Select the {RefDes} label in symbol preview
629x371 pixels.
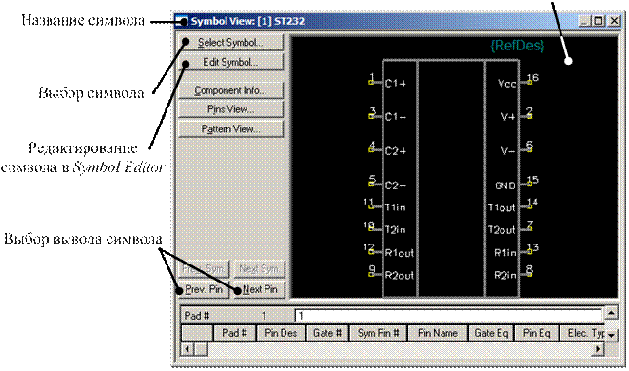coord(518,46)
